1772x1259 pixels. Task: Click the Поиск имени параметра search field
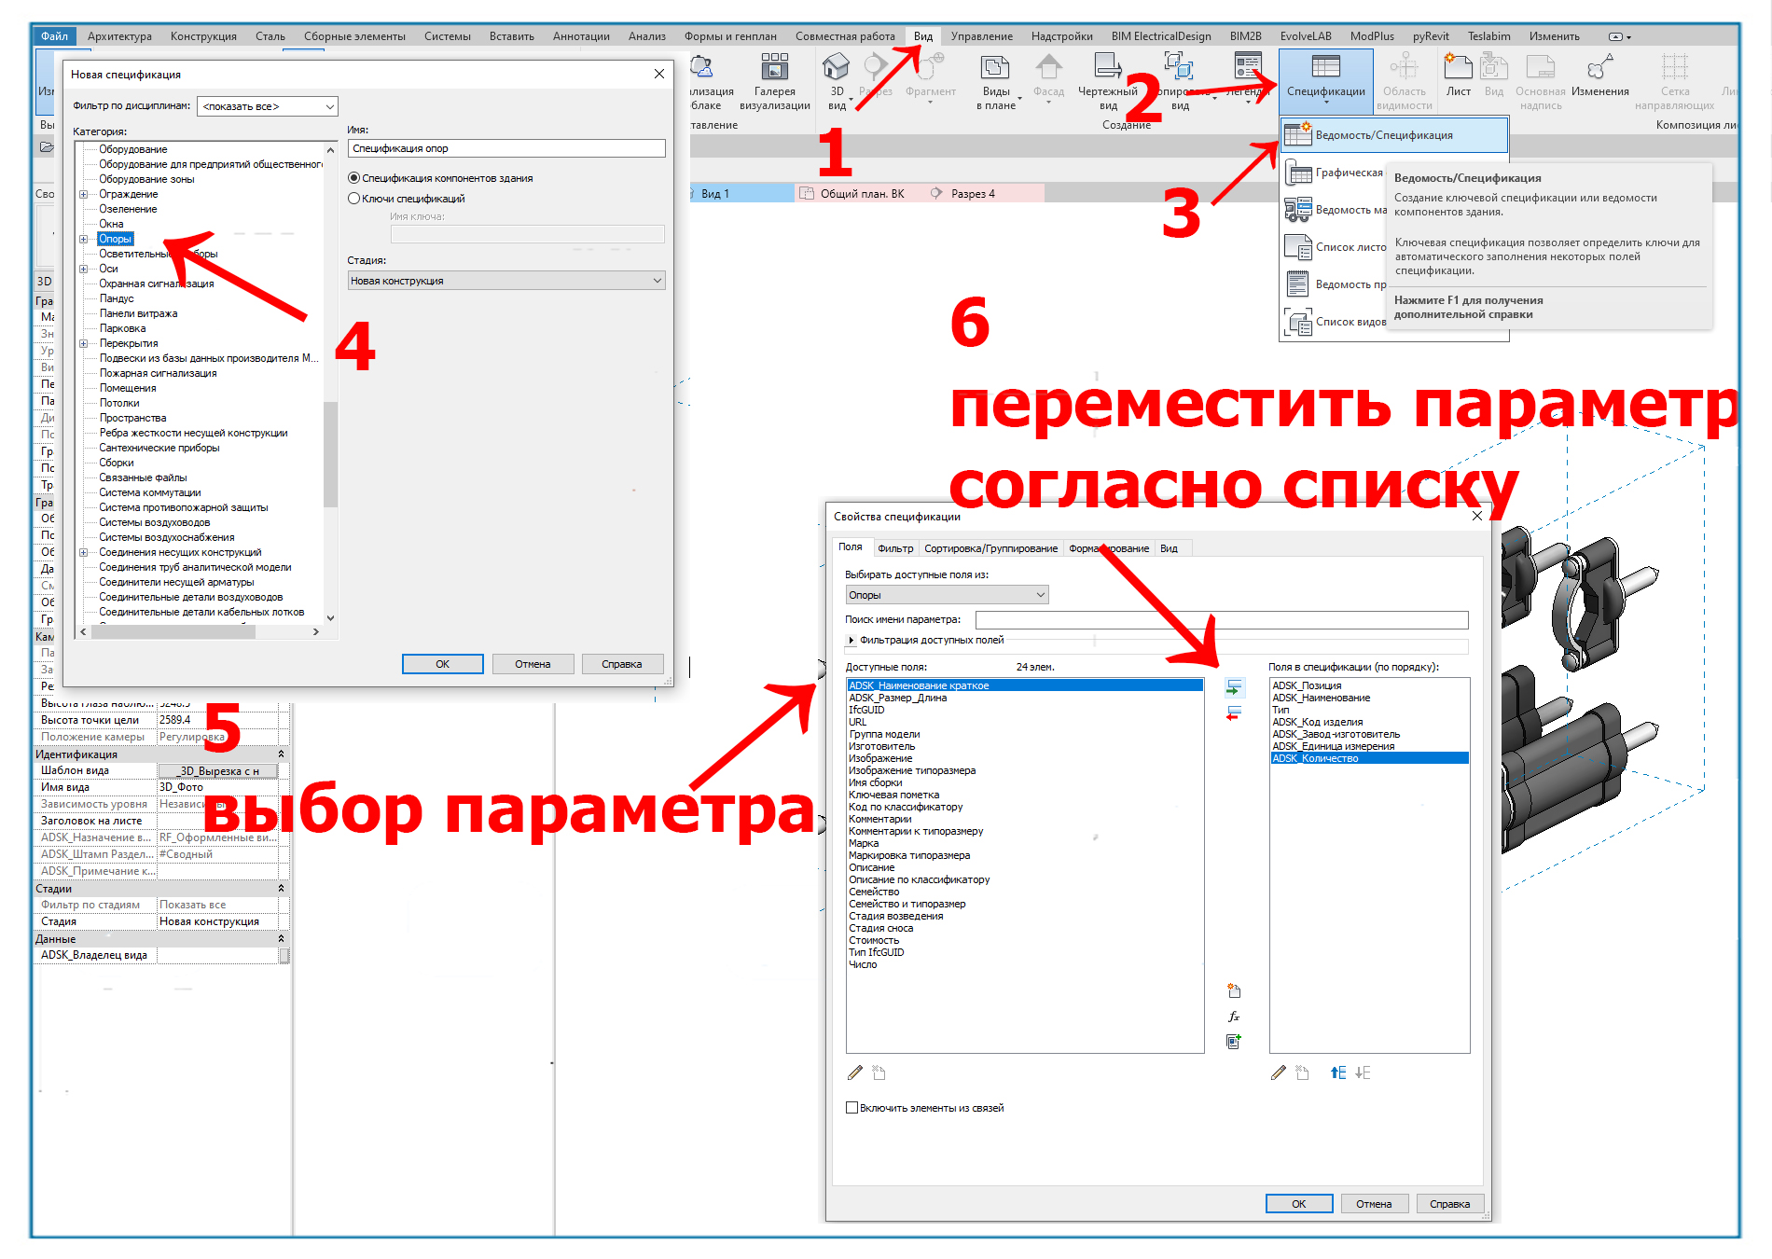[1222, 620]
